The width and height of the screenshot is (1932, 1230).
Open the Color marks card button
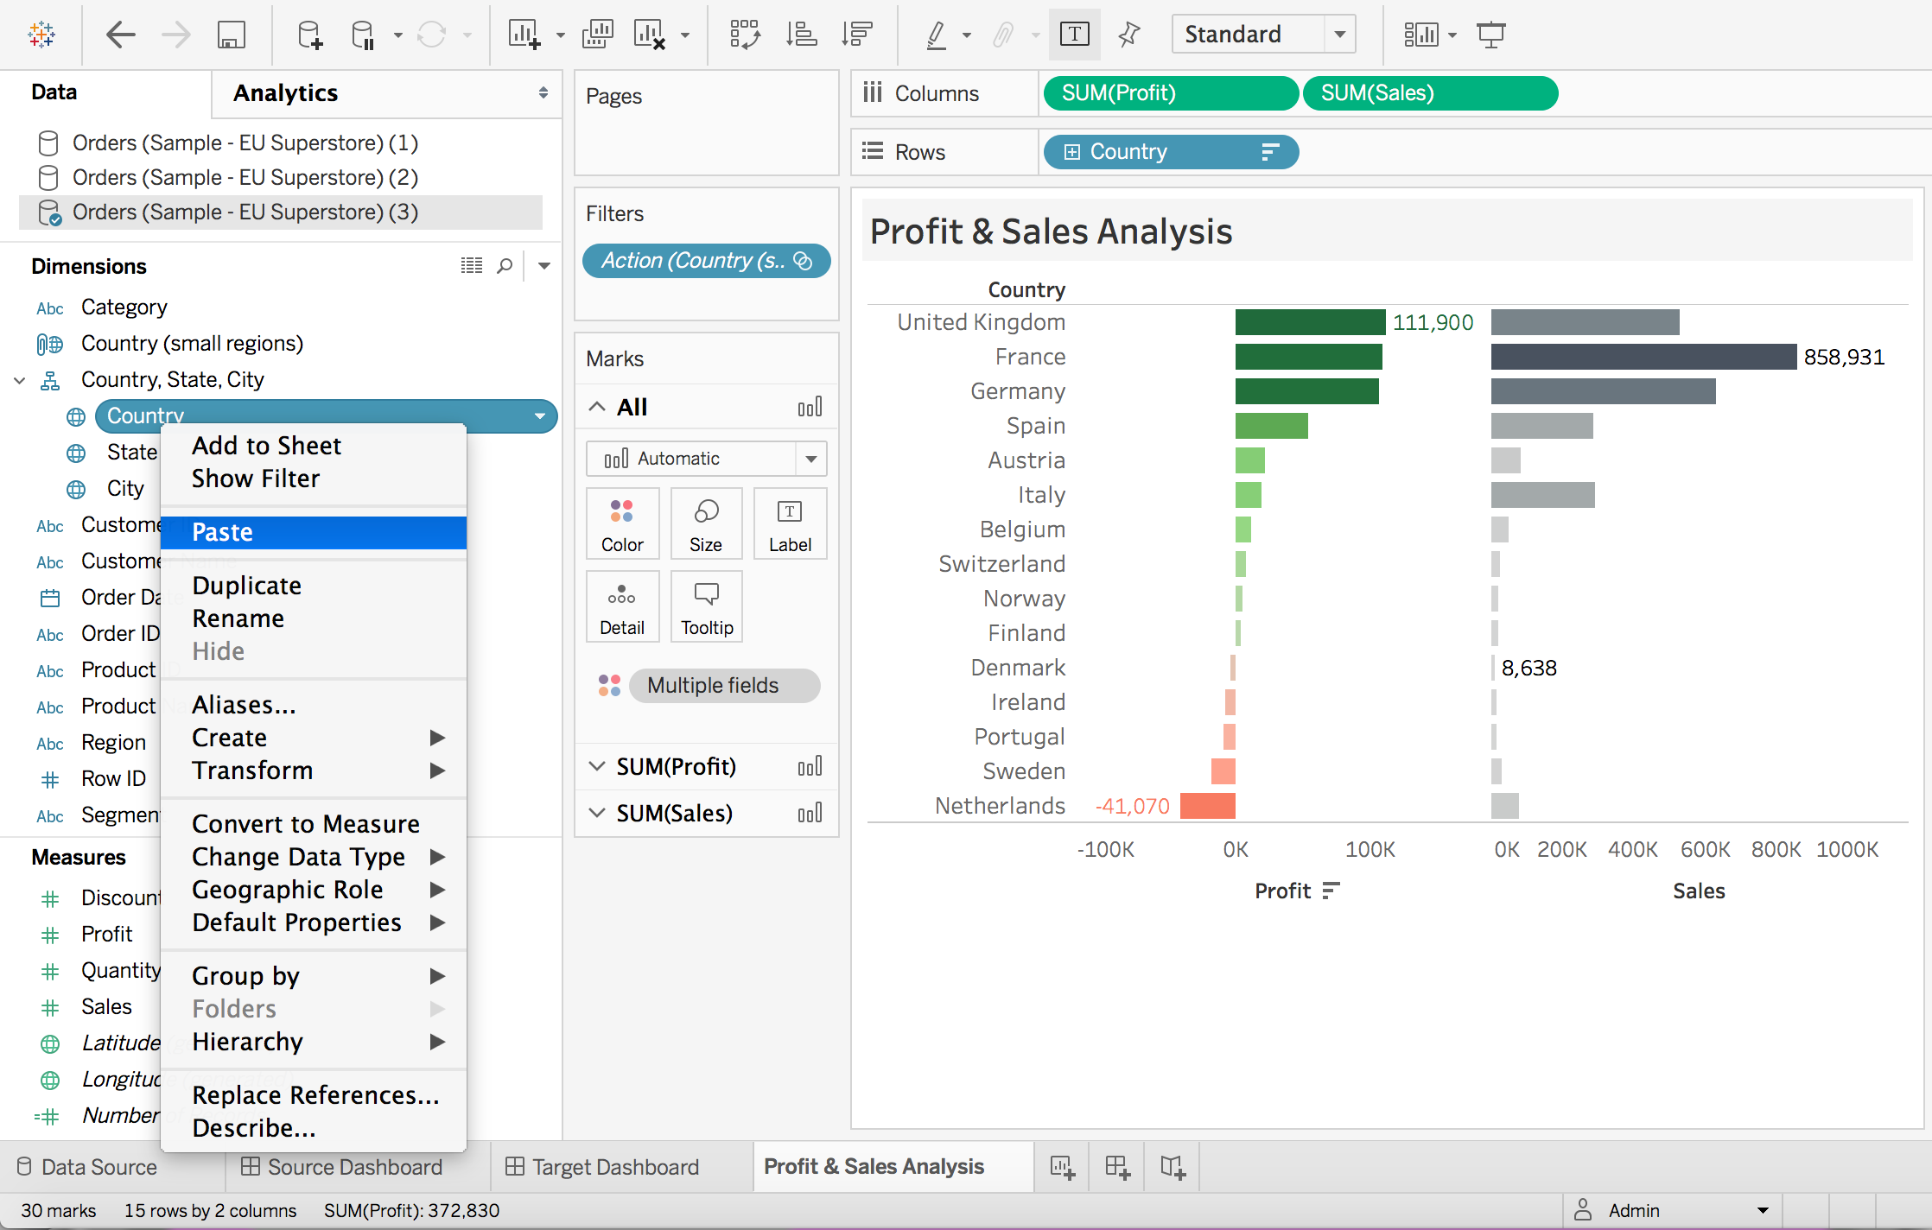point(622,524)
